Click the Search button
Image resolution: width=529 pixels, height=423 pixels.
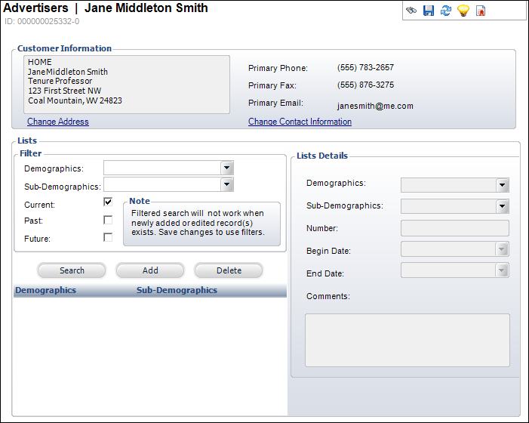pos(72,270)
